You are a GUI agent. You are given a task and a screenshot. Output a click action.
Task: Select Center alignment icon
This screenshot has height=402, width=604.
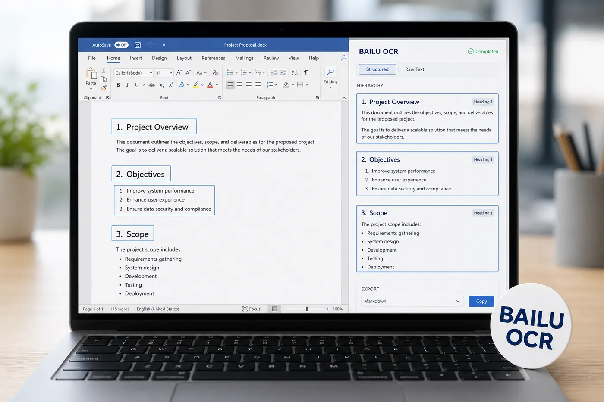pyautogui.click(x=239, y=85)
